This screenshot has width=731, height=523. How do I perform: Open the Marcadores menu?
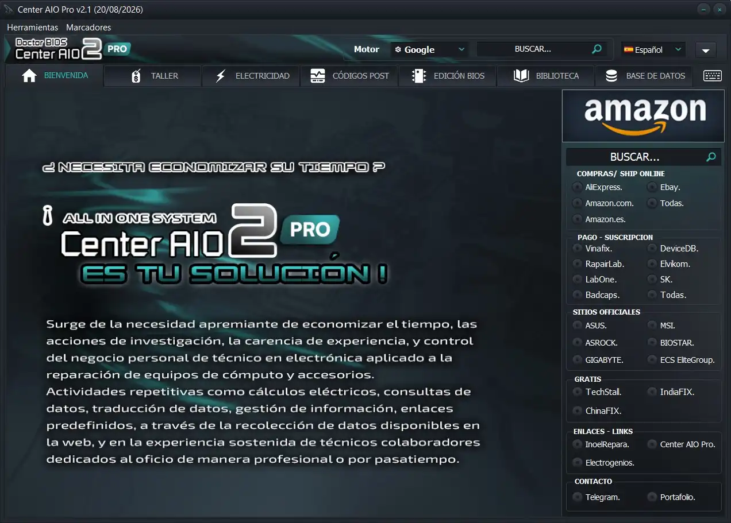coord(89,27)
